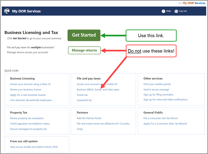Image resolution: width=208 pixels, height=154 pixels.
Task: Open Renew property tax exemption link
Action: (27, 118)
